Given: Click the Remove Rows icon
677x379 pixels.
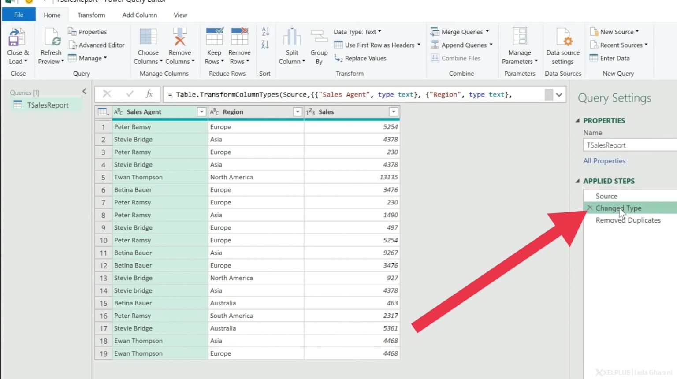Looking at the screenshot, I should pyautogui.click(x=240, y=37).
